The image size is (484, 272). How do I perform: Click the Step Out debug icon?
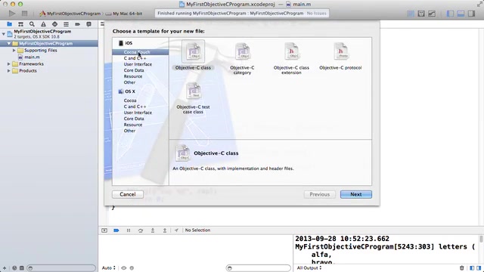click(x=165, y=230)
